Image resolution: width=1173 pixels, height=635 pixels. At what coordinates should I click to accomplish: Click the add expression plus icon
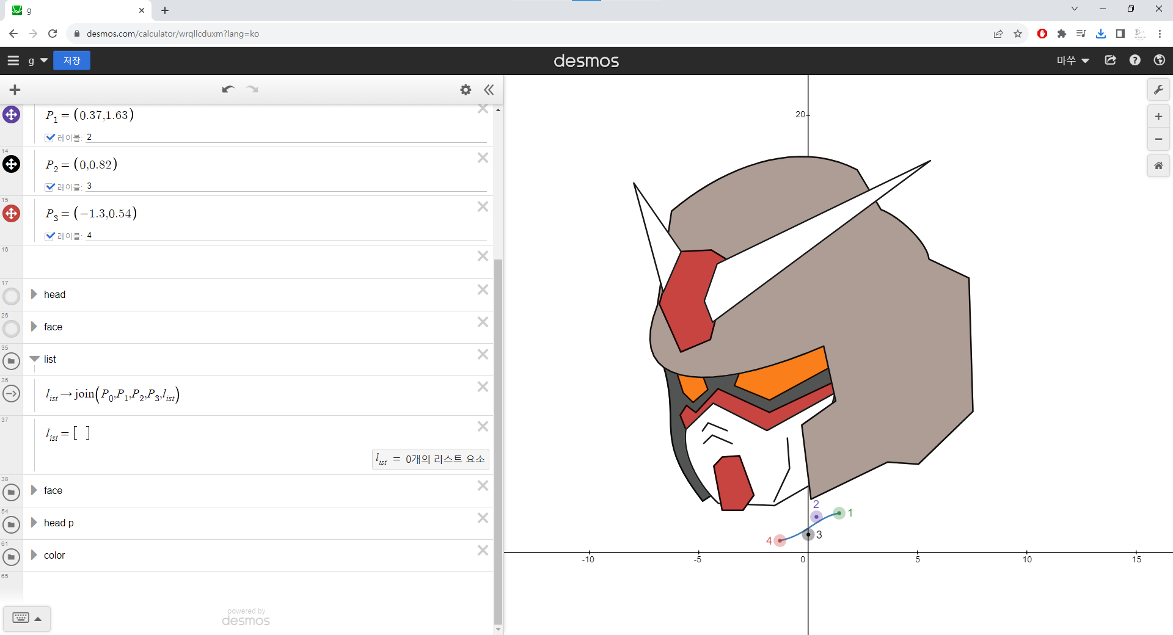[x=15, y=90]
